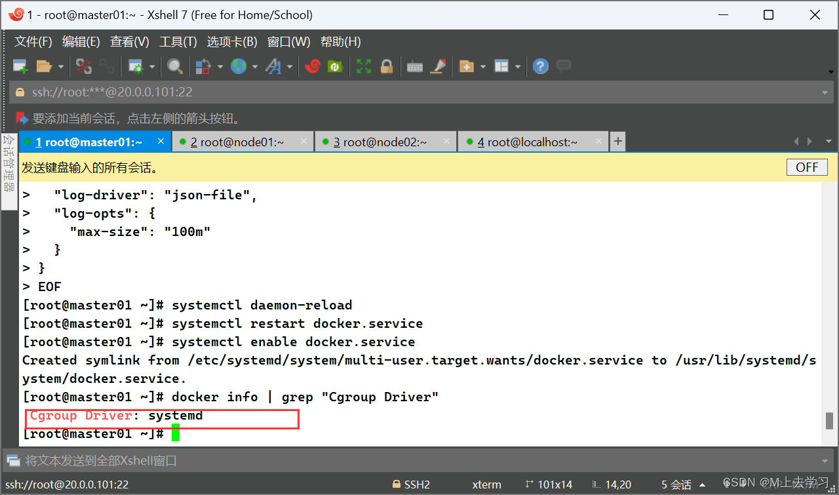This screenshot has width=839, height=495.
Task: Close the root@node02 tab
Action: (x=446, y=141)
